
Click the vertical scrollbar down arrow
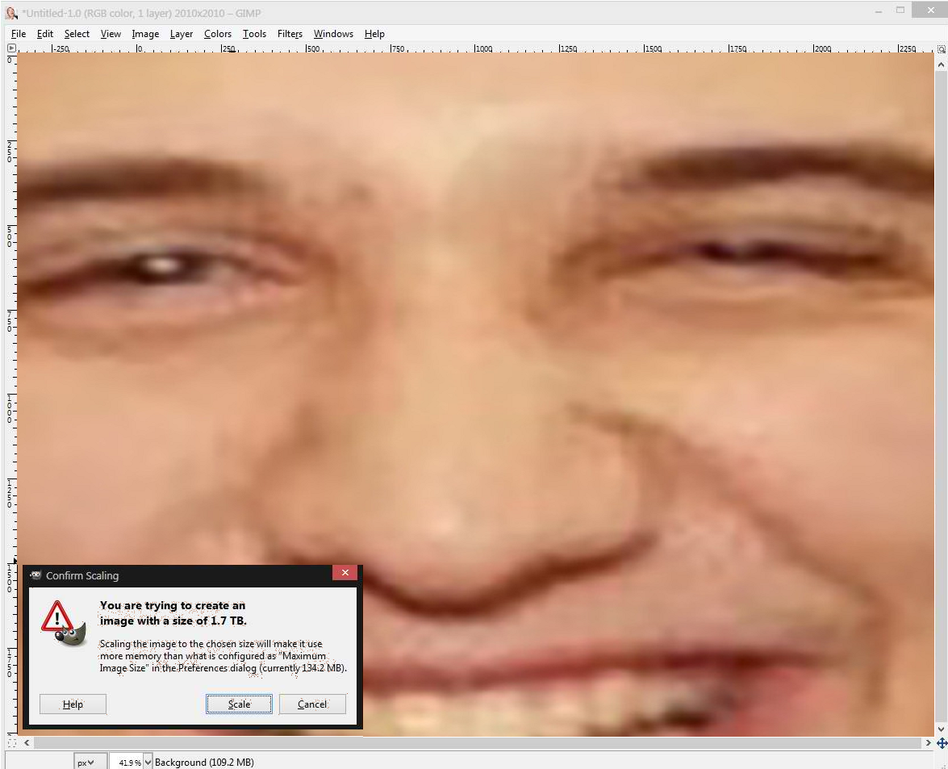[x=942, y=729]
